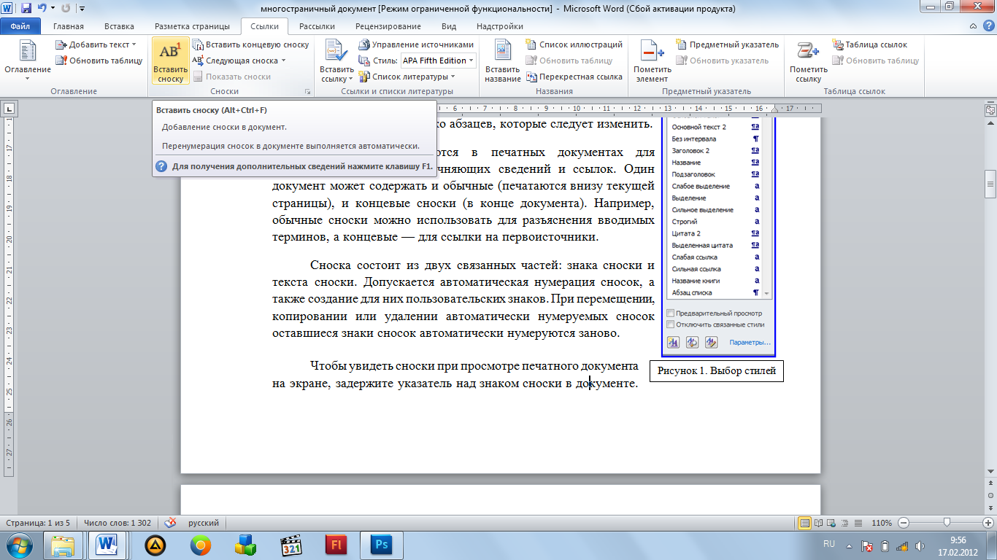Open the Следующая сноска arrow menu
The width and height of the screenshot is (997, 560).
click(x=283, y=61)
